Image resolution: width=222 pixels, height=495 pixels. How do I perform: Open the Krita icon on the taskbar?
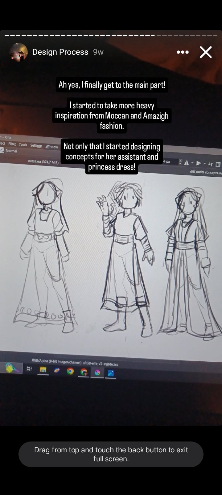point(97,372)
